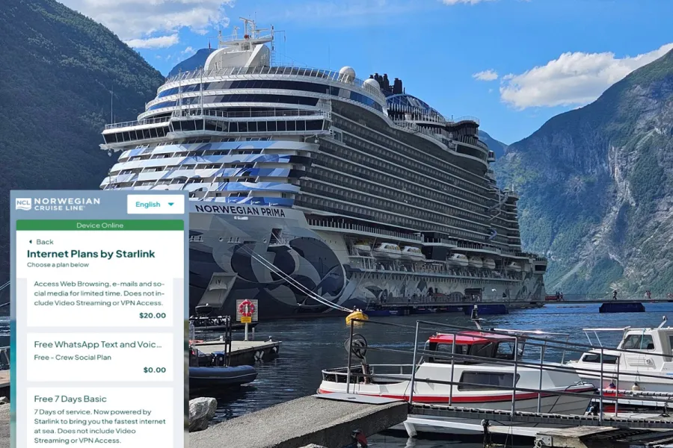
Task: Click the caret arrow beside English
Action: 170,205
